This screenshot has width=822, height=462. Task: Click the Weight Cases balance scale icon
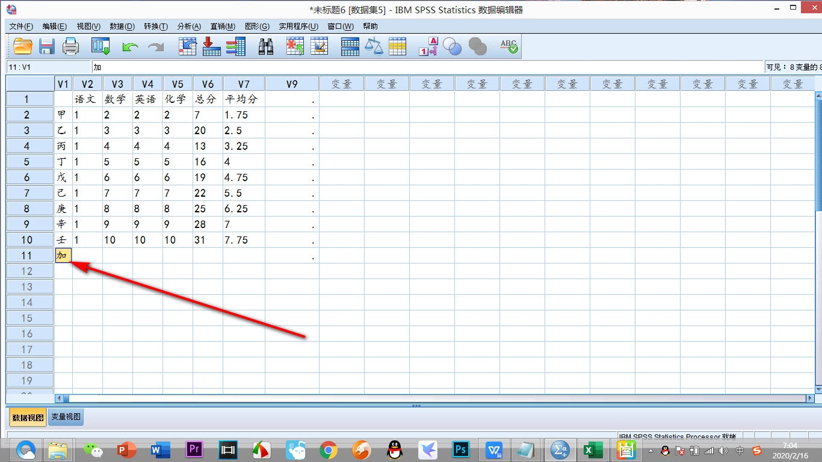point(374,46)
